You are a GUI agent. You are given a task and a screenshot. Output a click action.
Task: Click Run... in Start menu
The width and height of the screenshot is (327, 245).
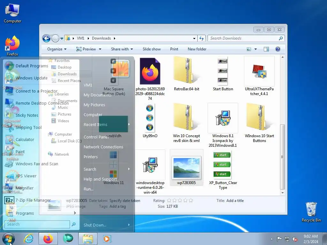[x=88, y=189]
